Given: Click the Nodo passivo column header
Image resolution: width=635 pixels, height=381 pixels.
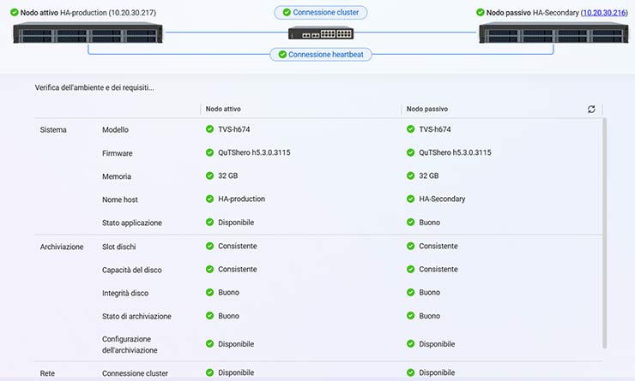Looking at the screenshot, I should tap(427, 109).
